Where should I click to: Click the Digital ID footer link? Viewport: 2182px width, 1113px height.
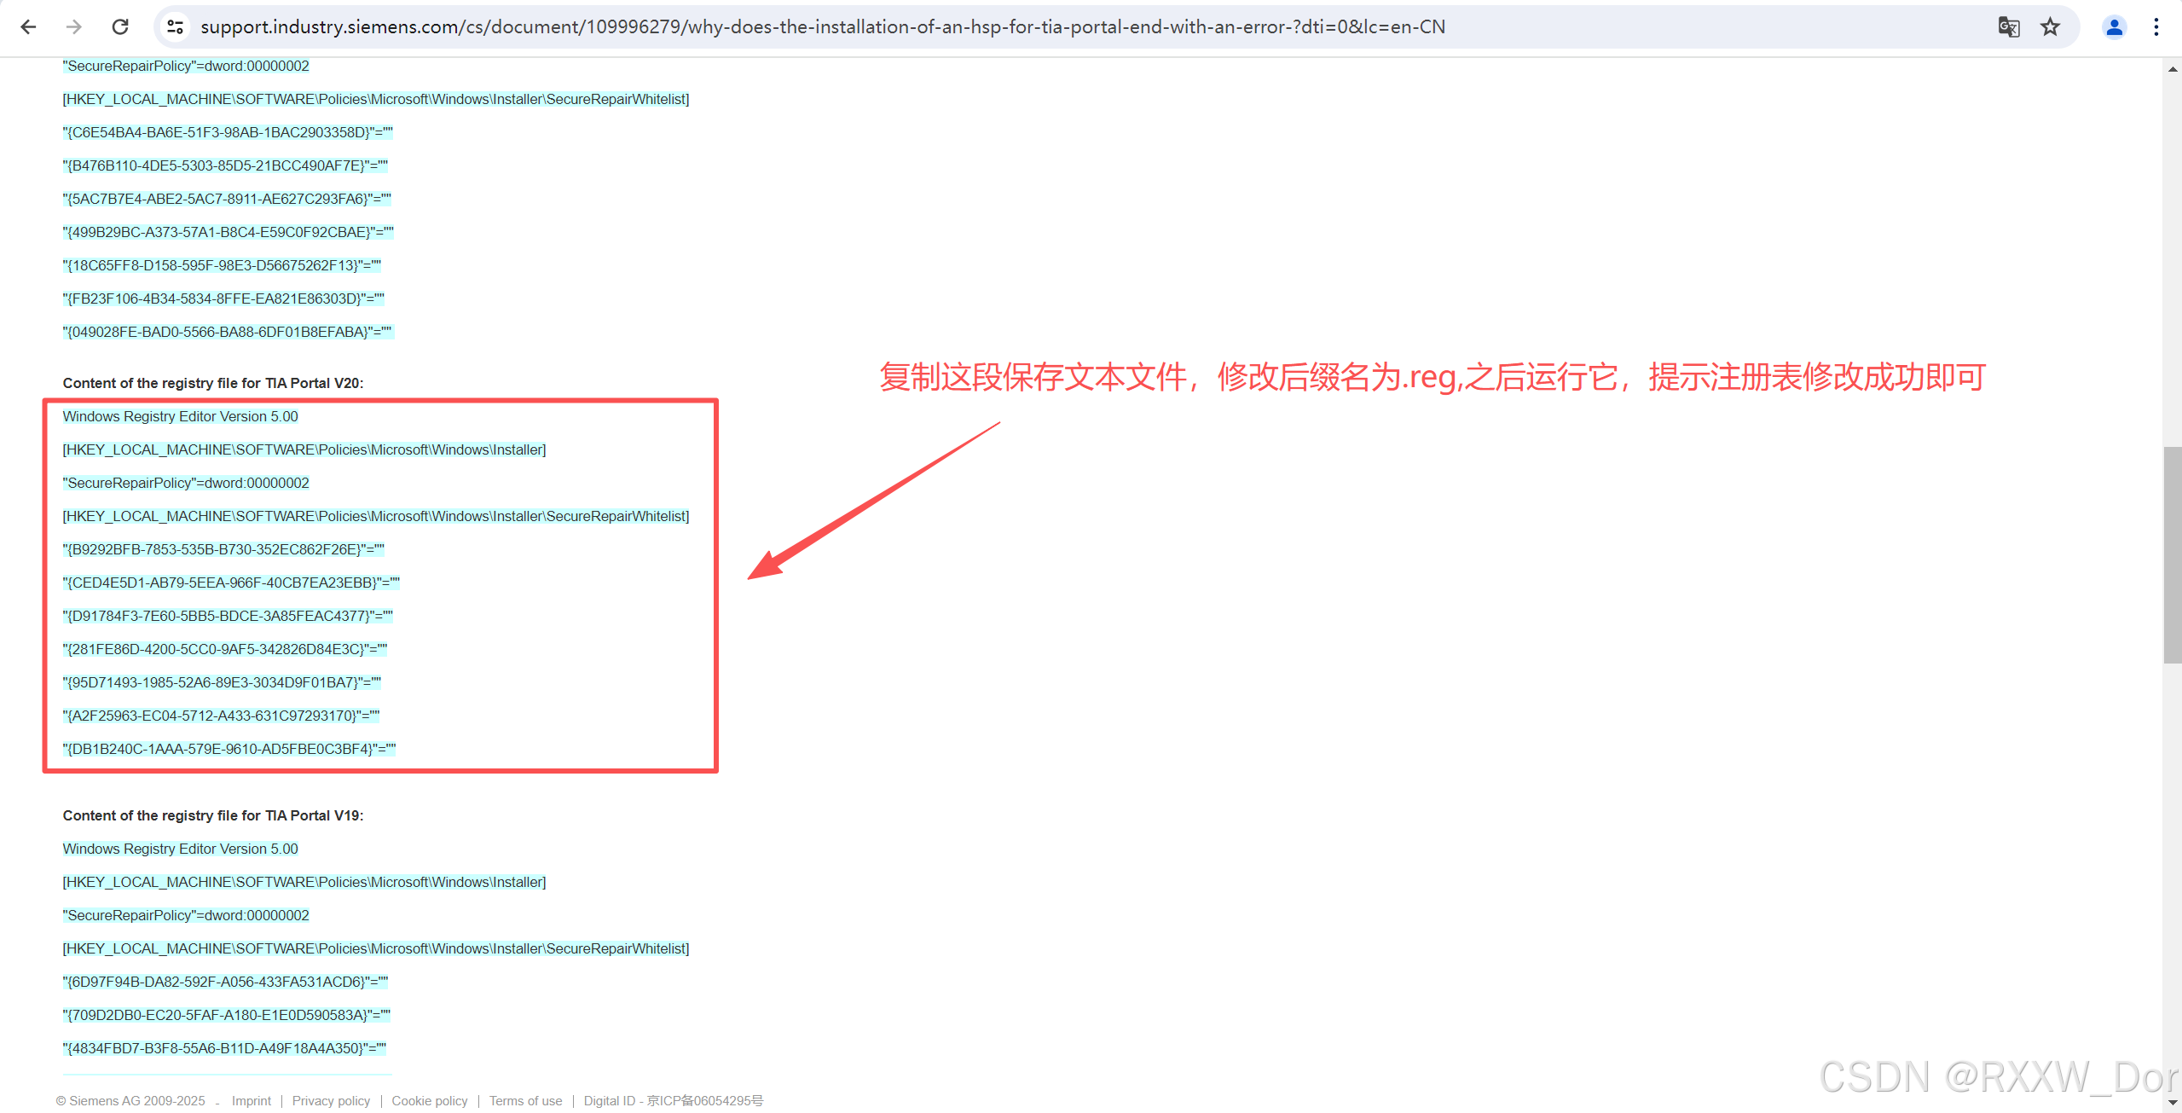[673, 1101]
